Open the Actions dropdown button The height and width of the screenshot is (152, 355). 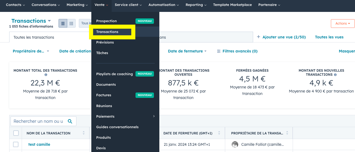[x=343, y=24]
